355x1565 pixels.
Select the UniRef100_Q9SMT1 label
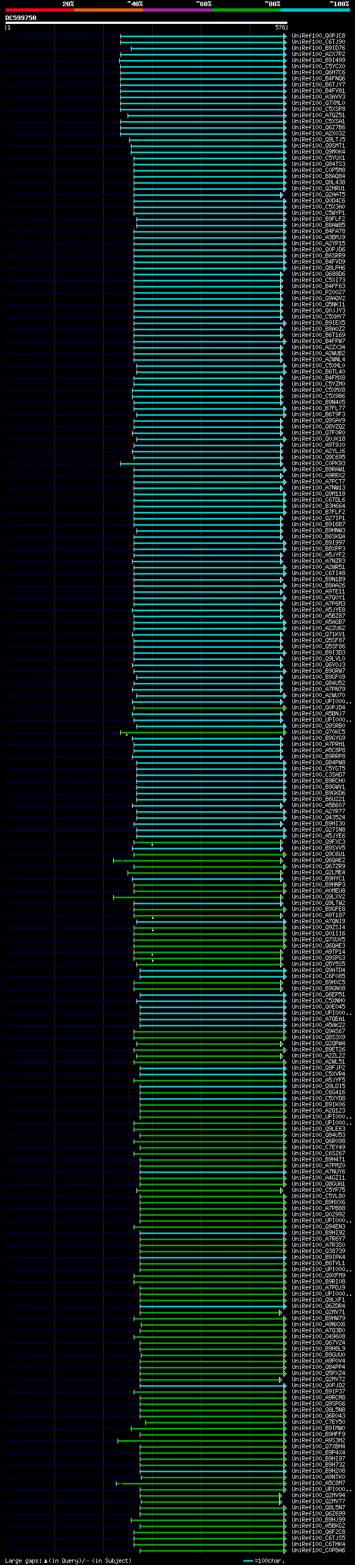pyautogui.click(x=318, y=146)
